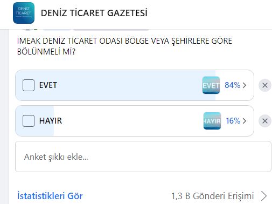Open the DENİZ TİCARET GAZETESİ page title
The image size is (272, 204).
(x=94, y=13)
